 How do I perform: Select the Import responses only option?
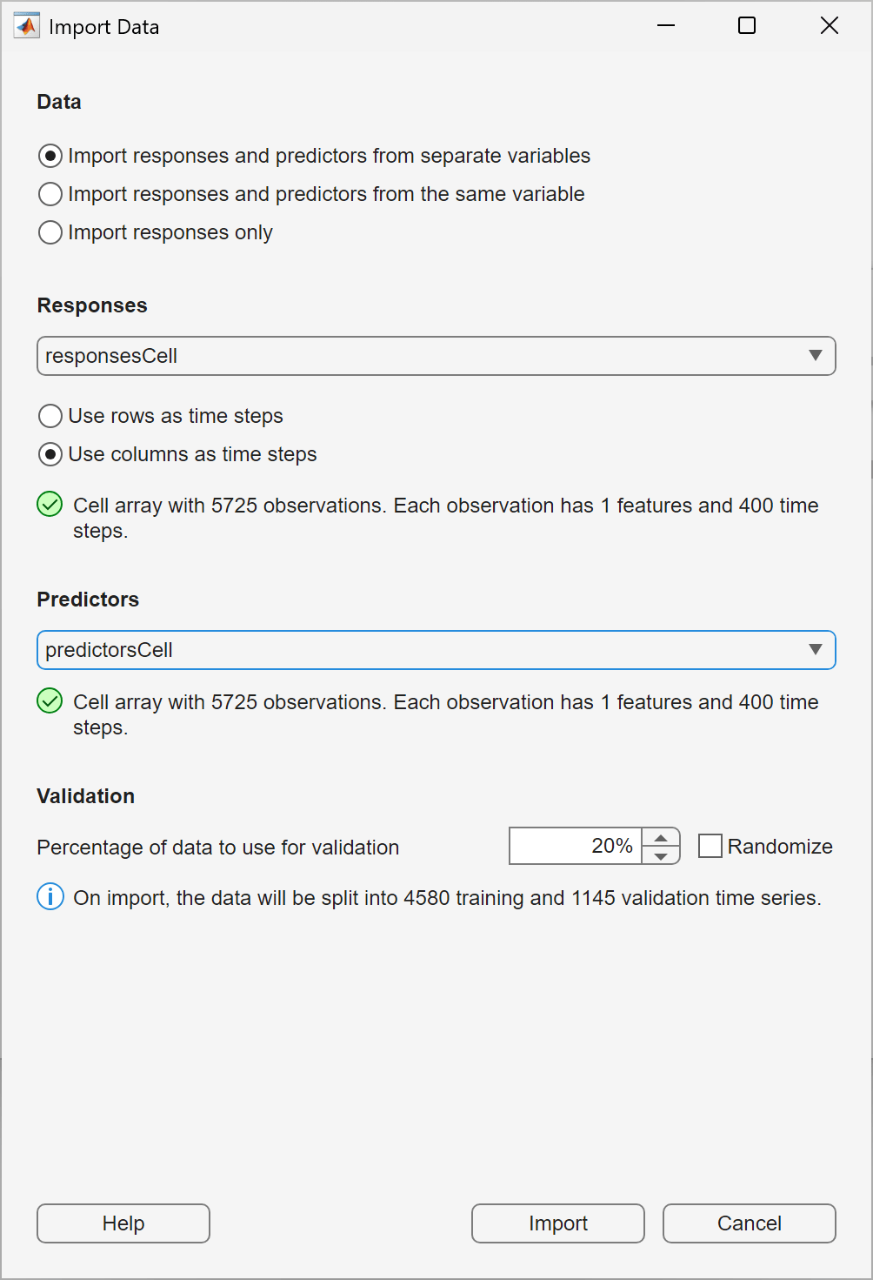(x=50, y=232)
